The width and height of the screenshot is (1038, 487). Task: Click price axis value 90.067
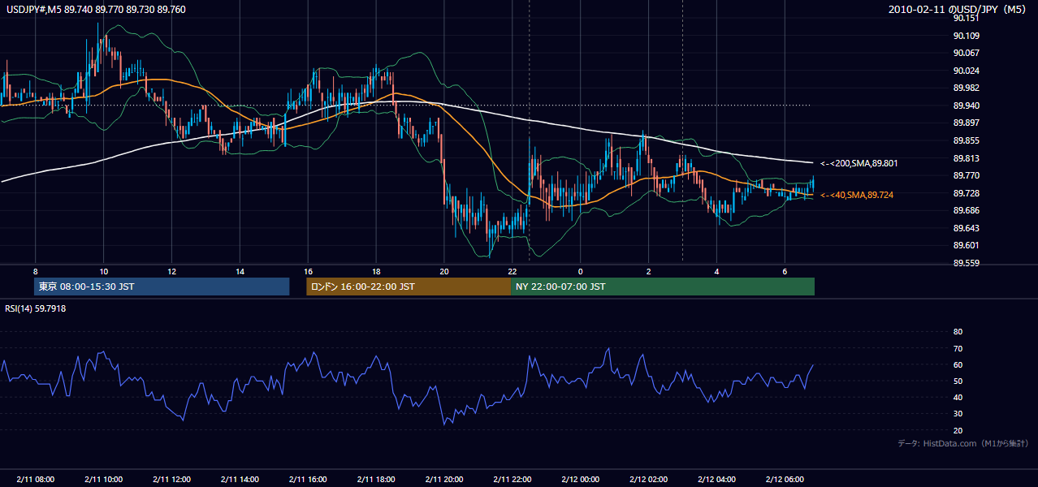965,53
